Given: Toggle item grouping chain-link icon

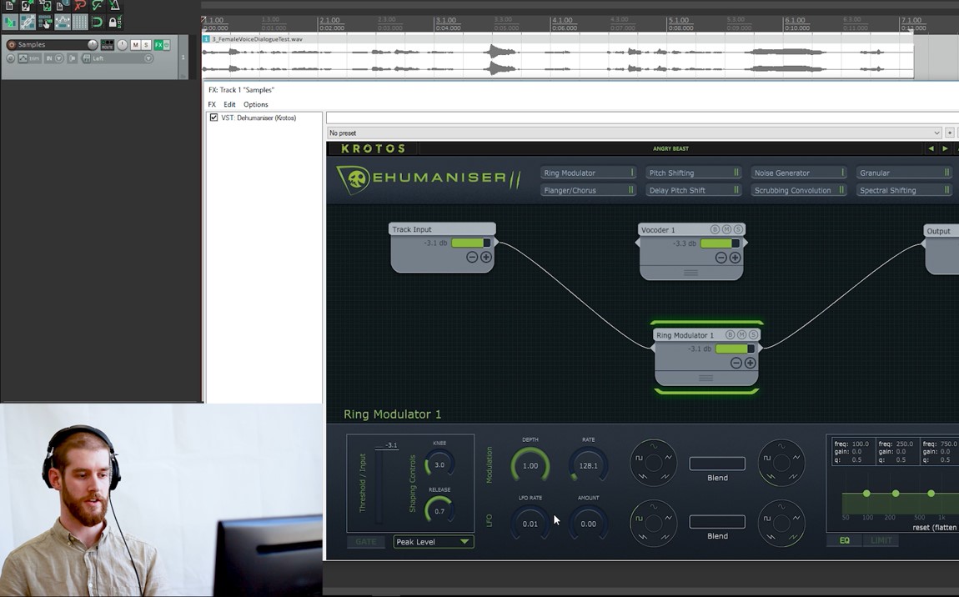Looking at the screenshot, I should [28, 22].
